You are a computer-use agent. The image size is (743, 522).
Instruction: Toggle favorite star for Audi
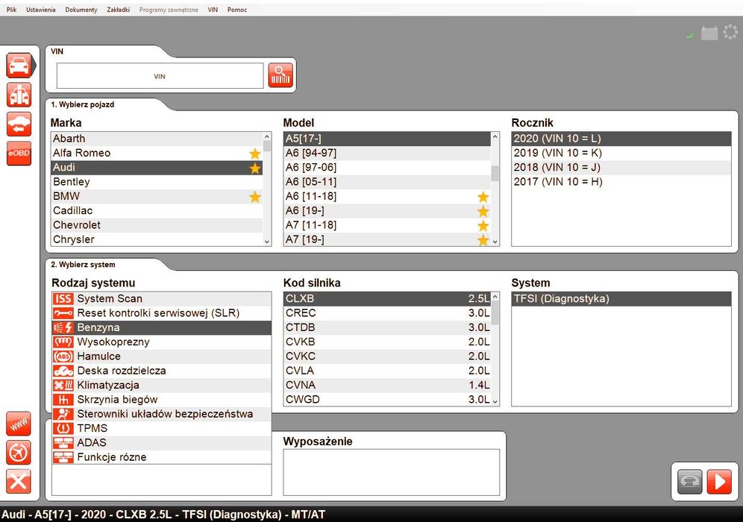tap(255, 168)
